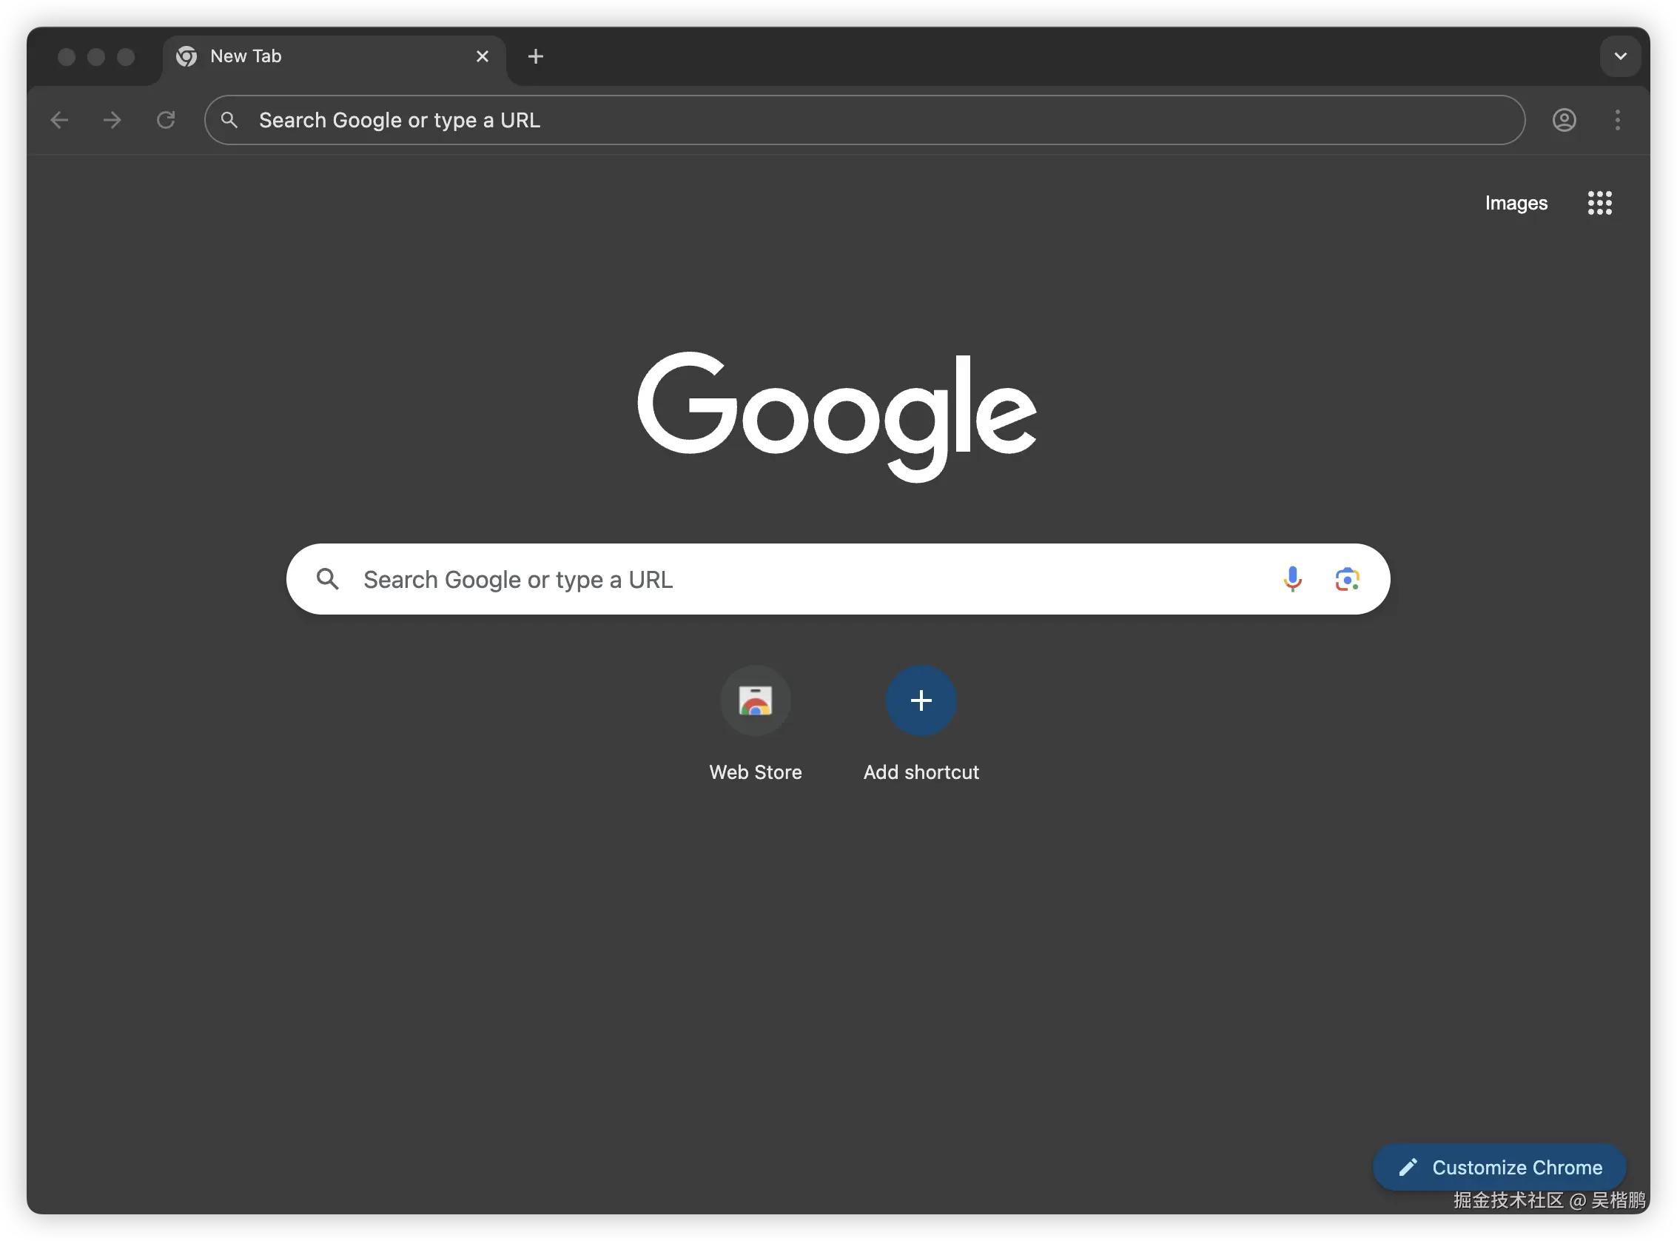Image resolution: width=1677 pixels, height=1241 pixels.
Task: Click the browser back arrow
Action: coord(59,119)
